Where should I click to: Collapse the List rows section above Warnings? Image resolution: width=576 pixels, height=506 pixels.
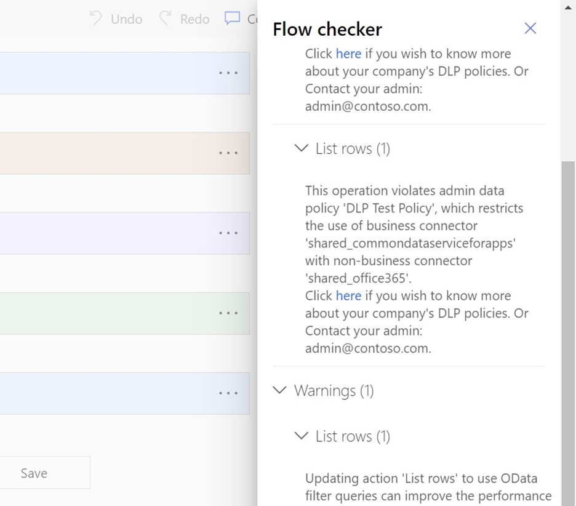tap(301, 148)
